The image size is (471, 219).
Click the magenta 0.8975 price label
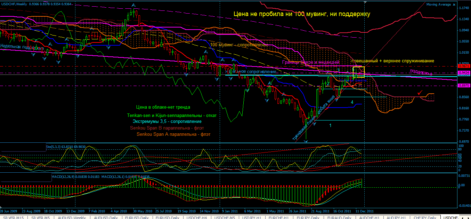(464, 86)
